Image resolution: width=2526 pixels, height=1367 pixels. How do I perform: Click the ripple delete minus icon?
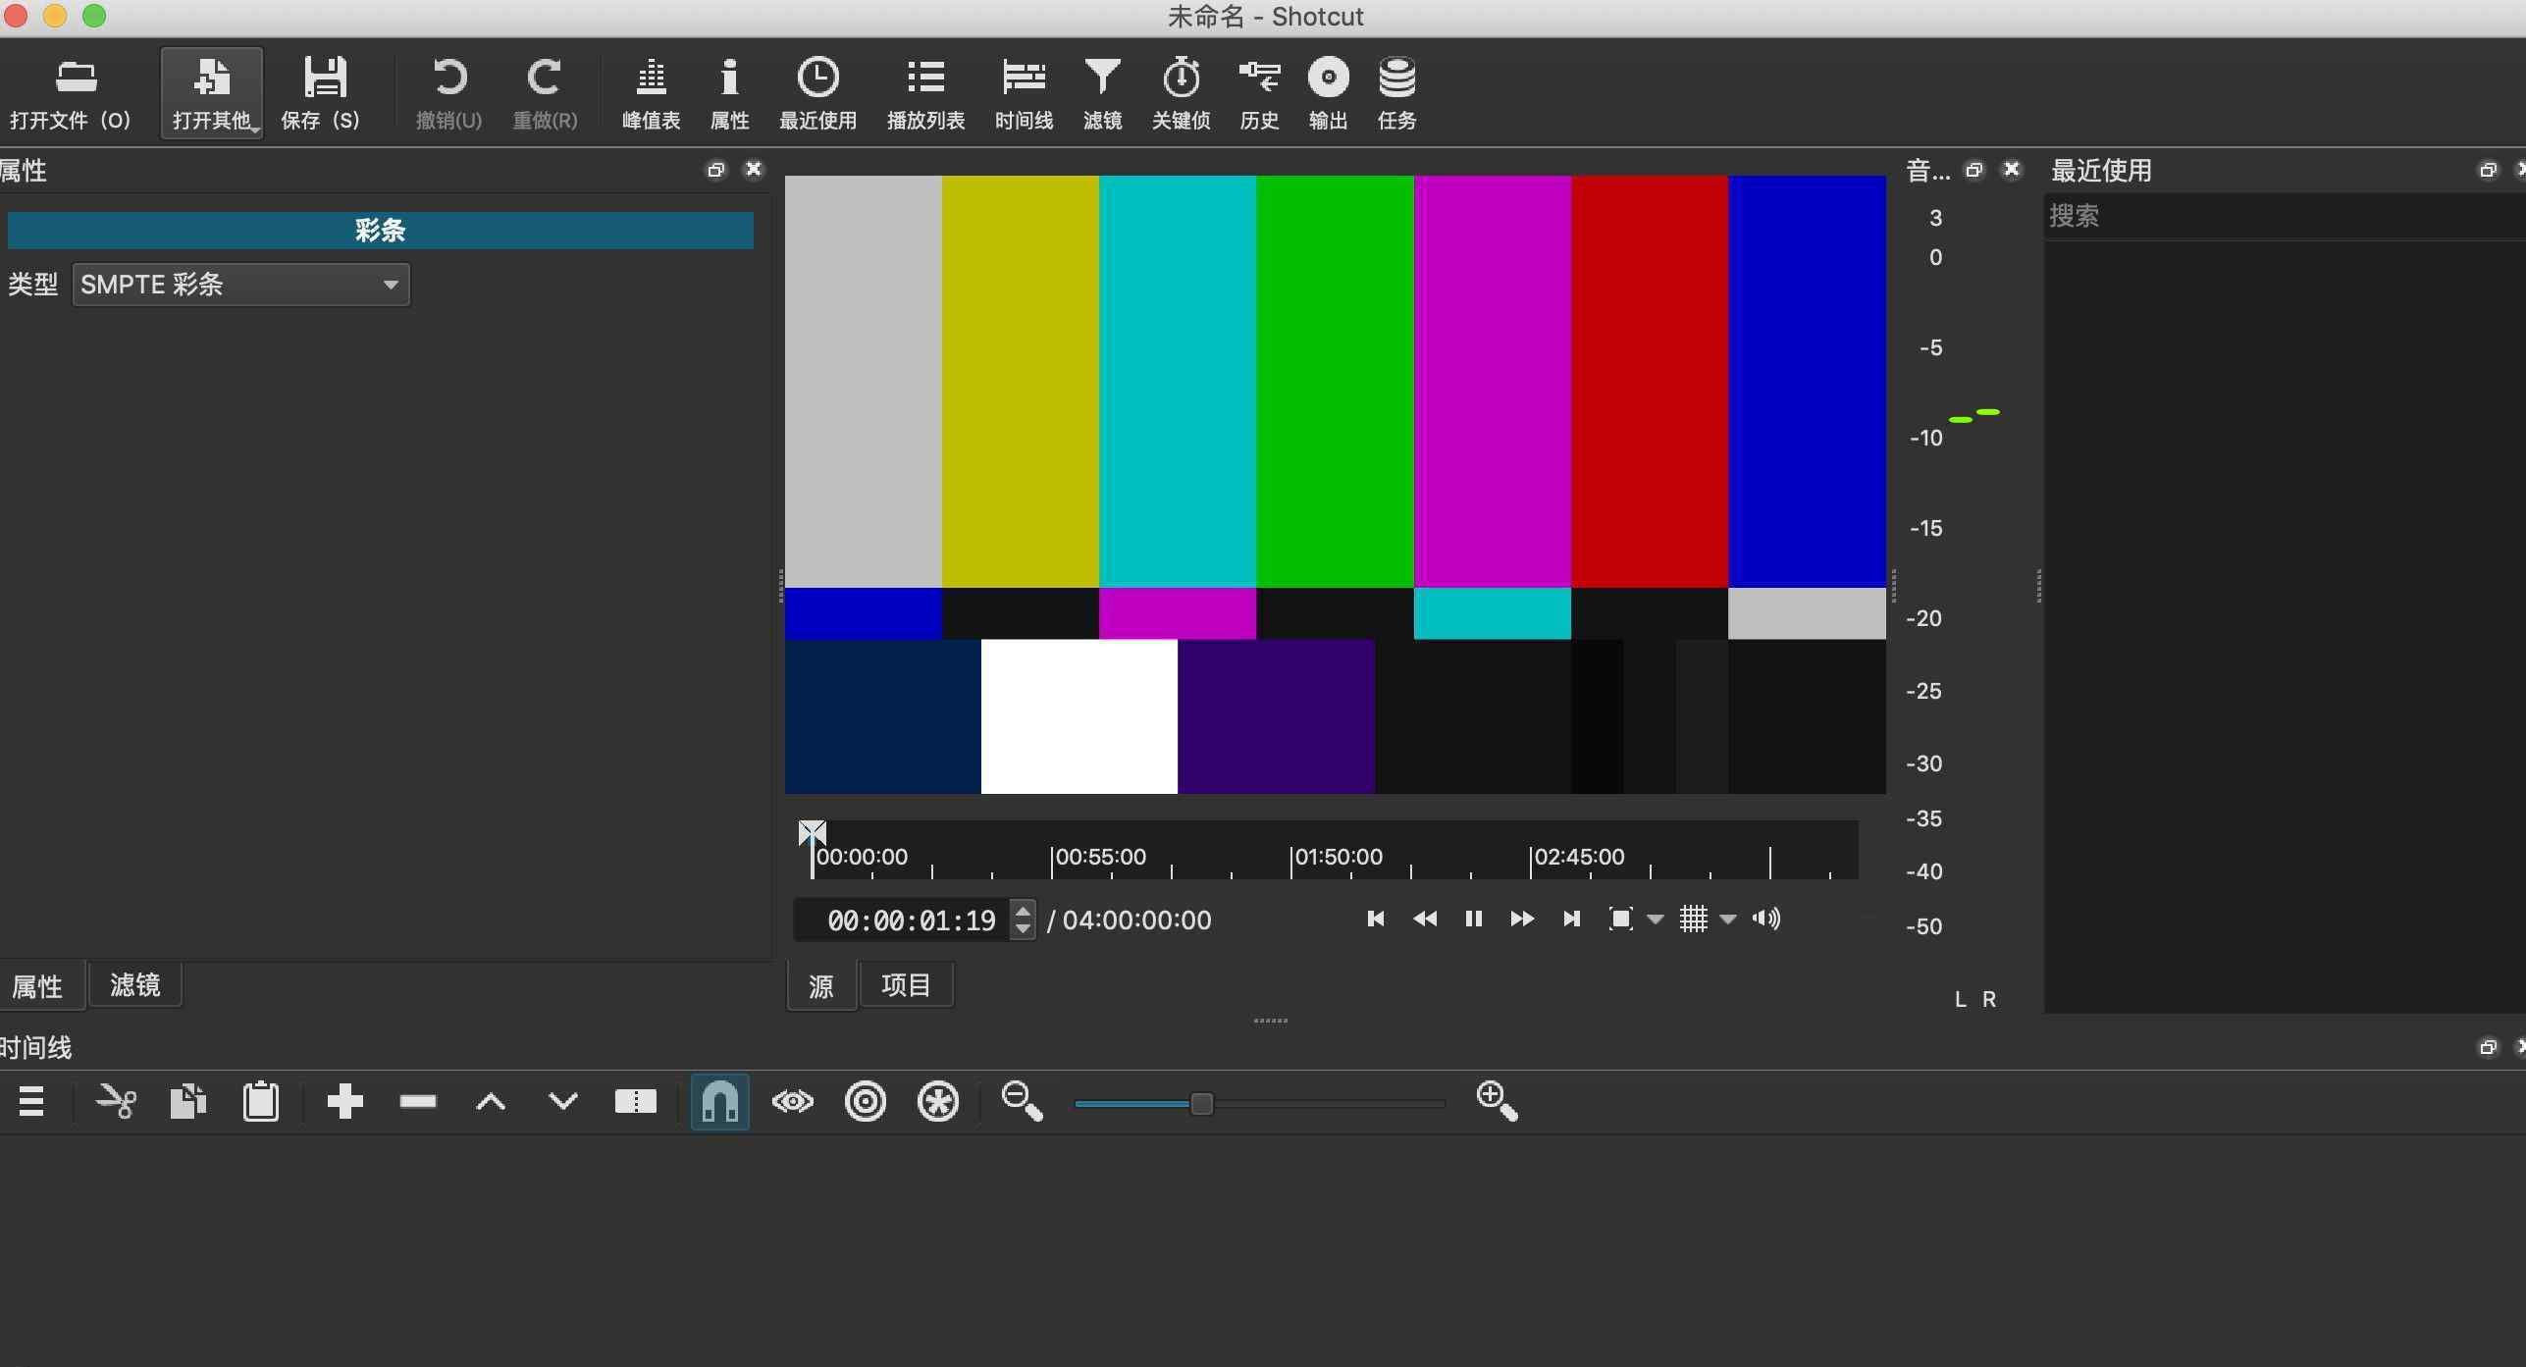[x=418, y=1102]
